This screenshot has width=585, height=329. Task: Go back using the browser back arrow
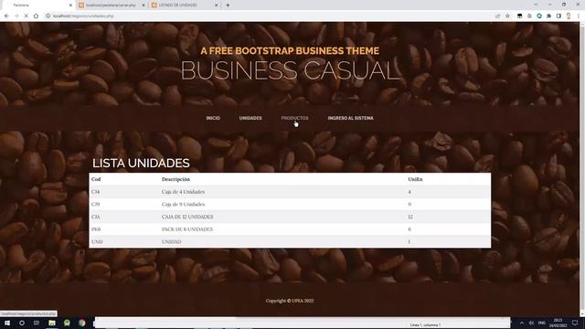[x=6, y=16]
